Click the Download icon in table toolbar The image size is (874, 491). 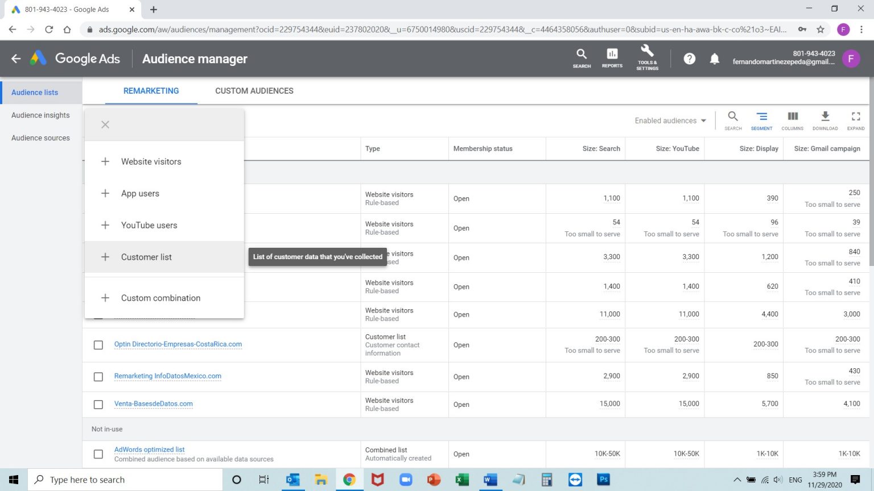(825, 120)
